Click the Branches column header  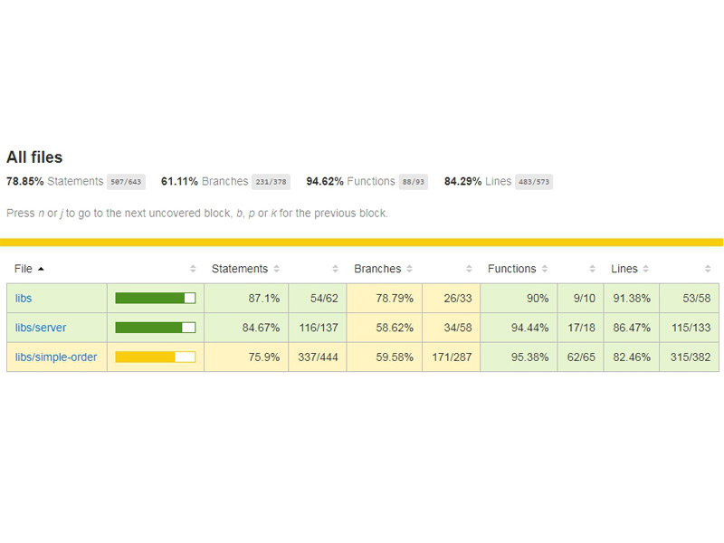[376, 269]
